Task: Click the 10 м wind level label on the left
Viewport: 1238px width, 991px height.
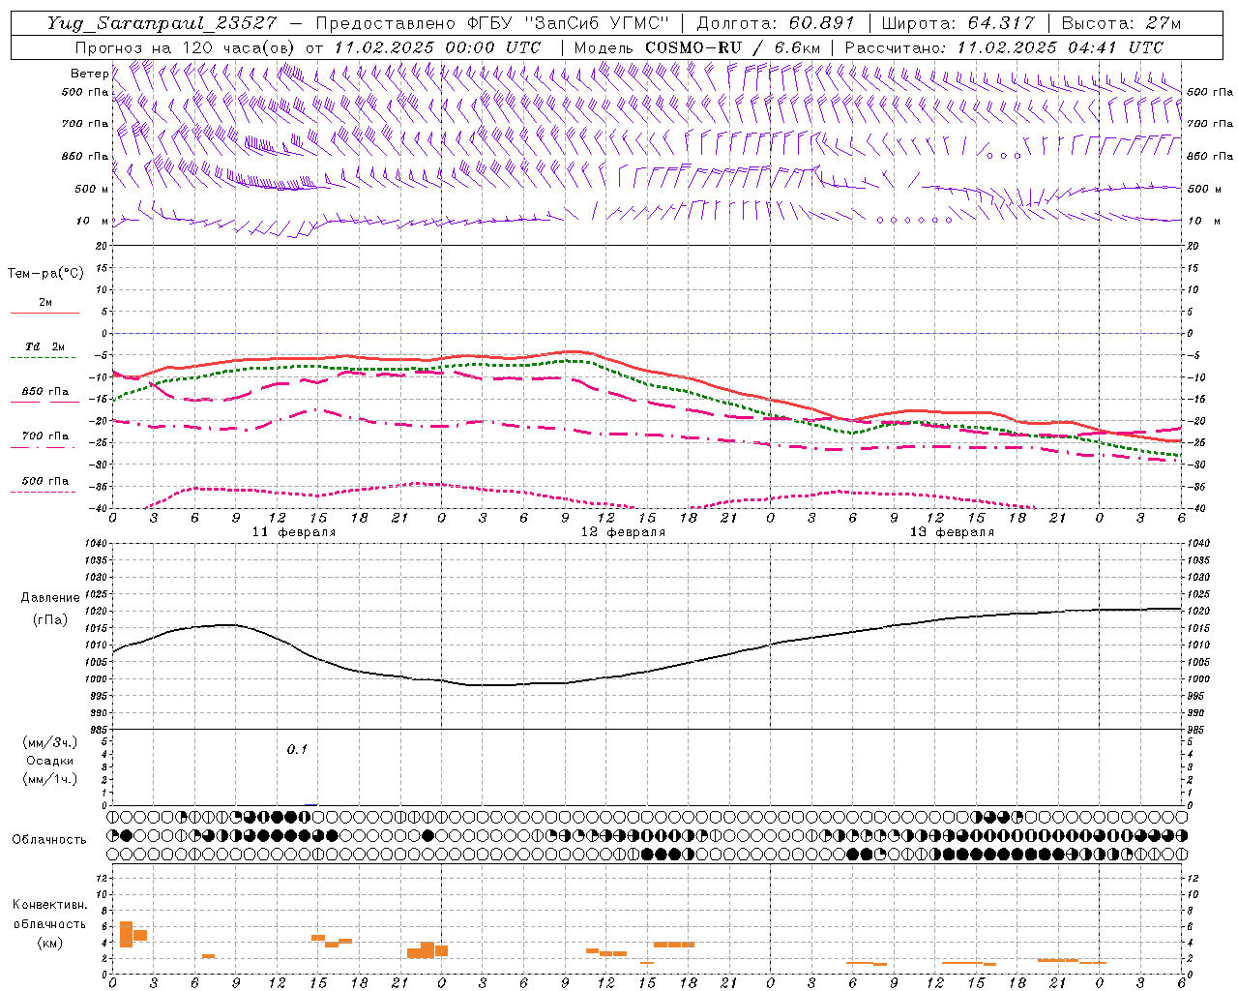Action: [x=94, y=221]
